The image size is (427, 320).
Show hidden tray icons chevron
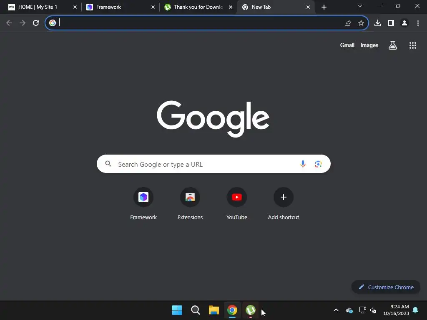(336, 310)
